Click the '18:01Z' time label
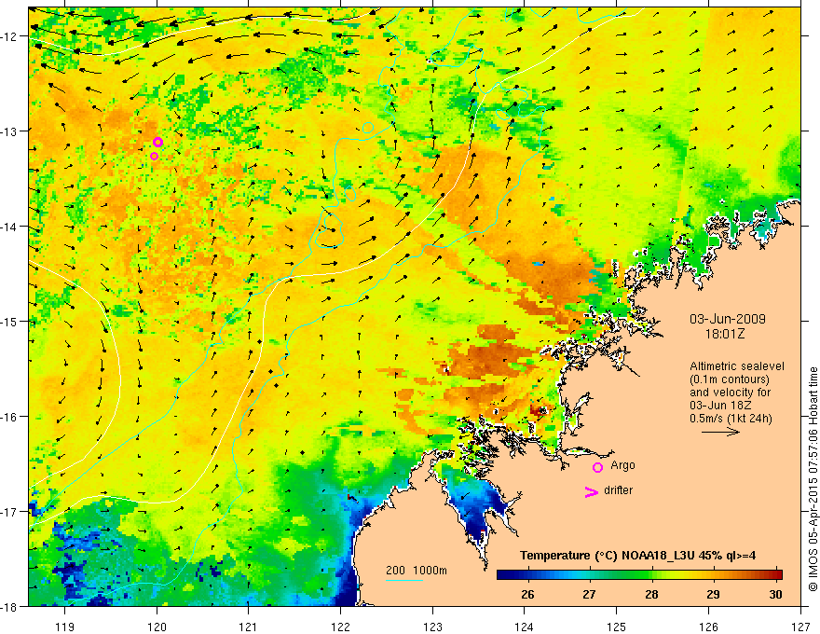Screen dimensions: 820x634 (x=725, y=334)
